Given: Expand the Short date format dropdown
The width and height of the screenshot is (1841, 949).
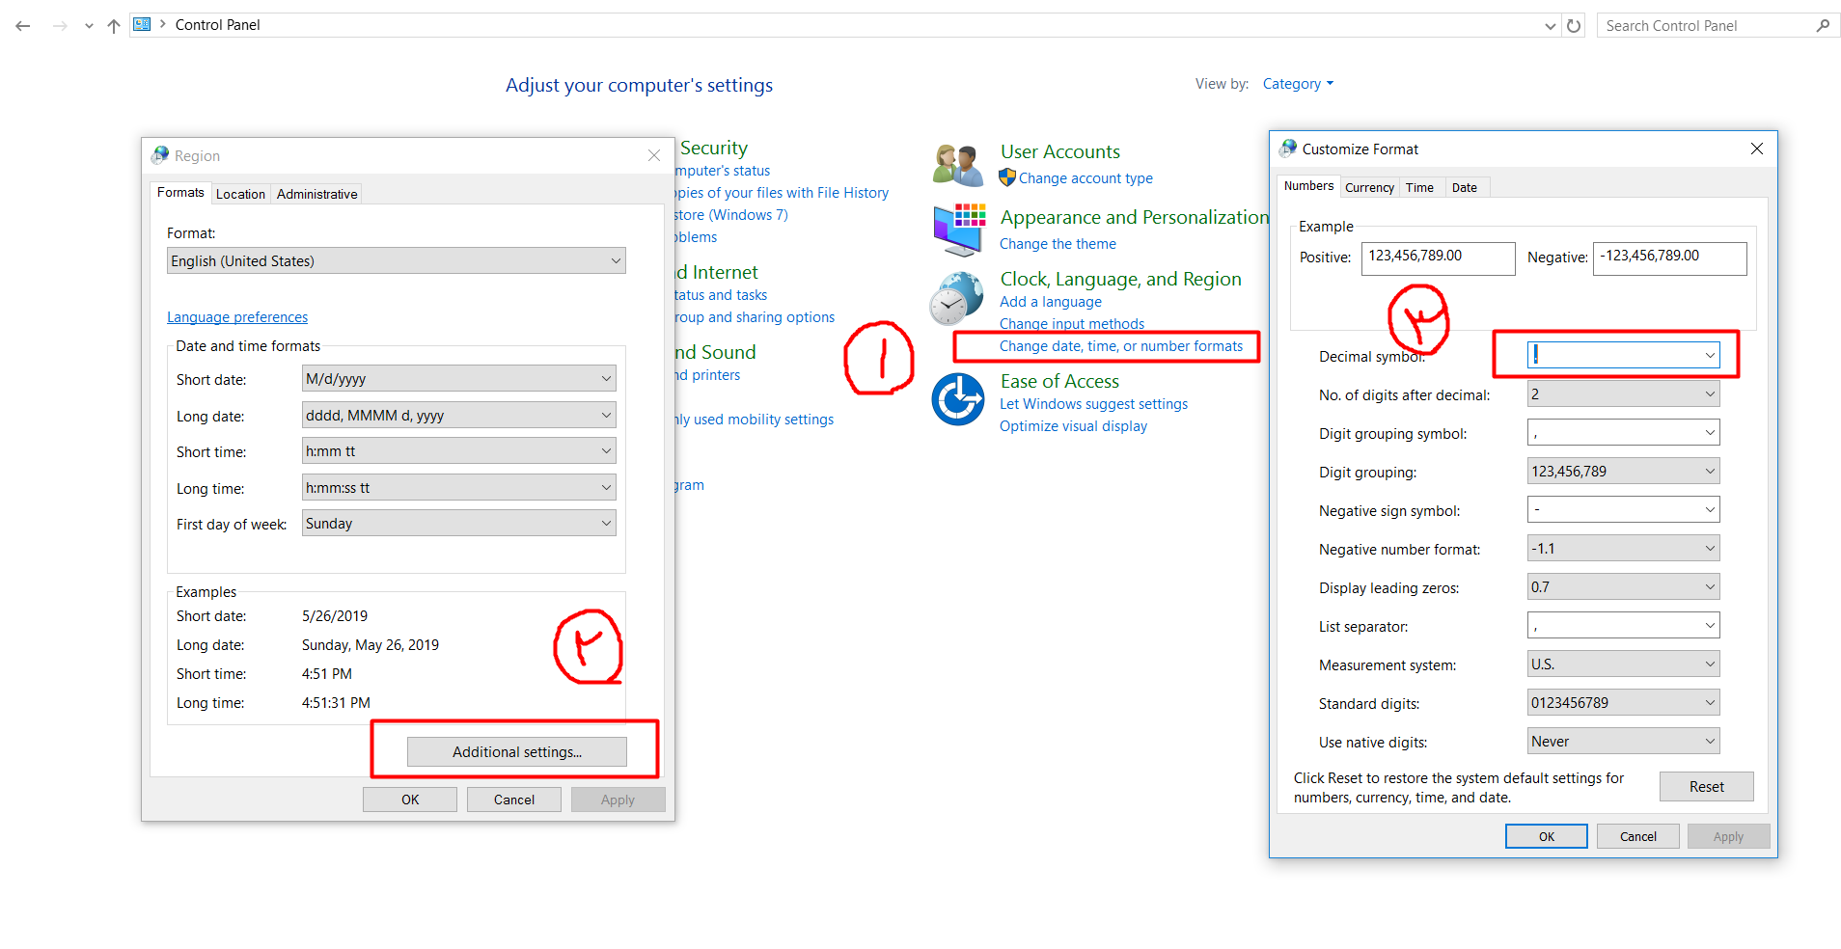Looking at the screenshot, I should click(x=459, y=378).
